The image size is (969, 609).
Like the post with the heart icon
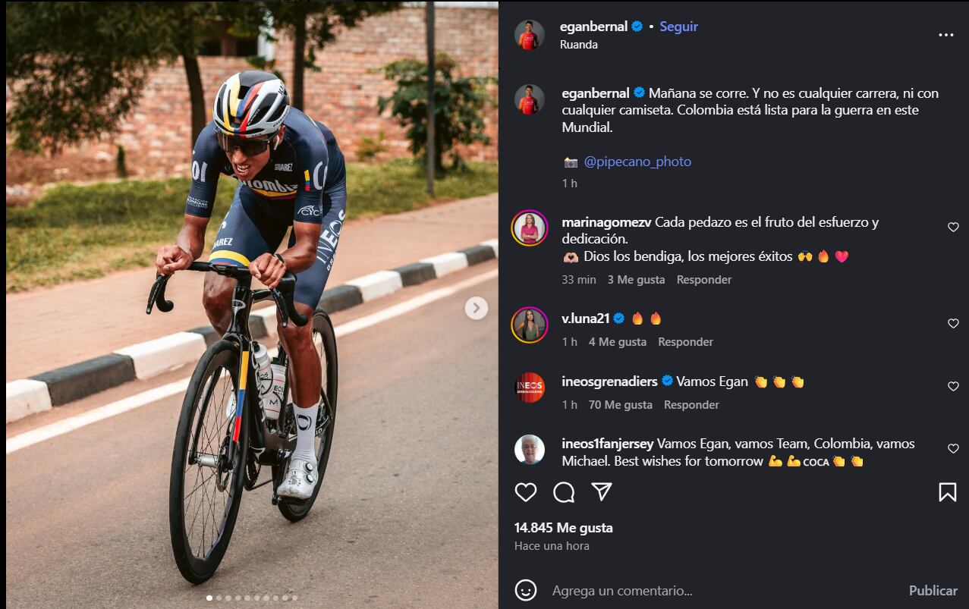(524, 492)
